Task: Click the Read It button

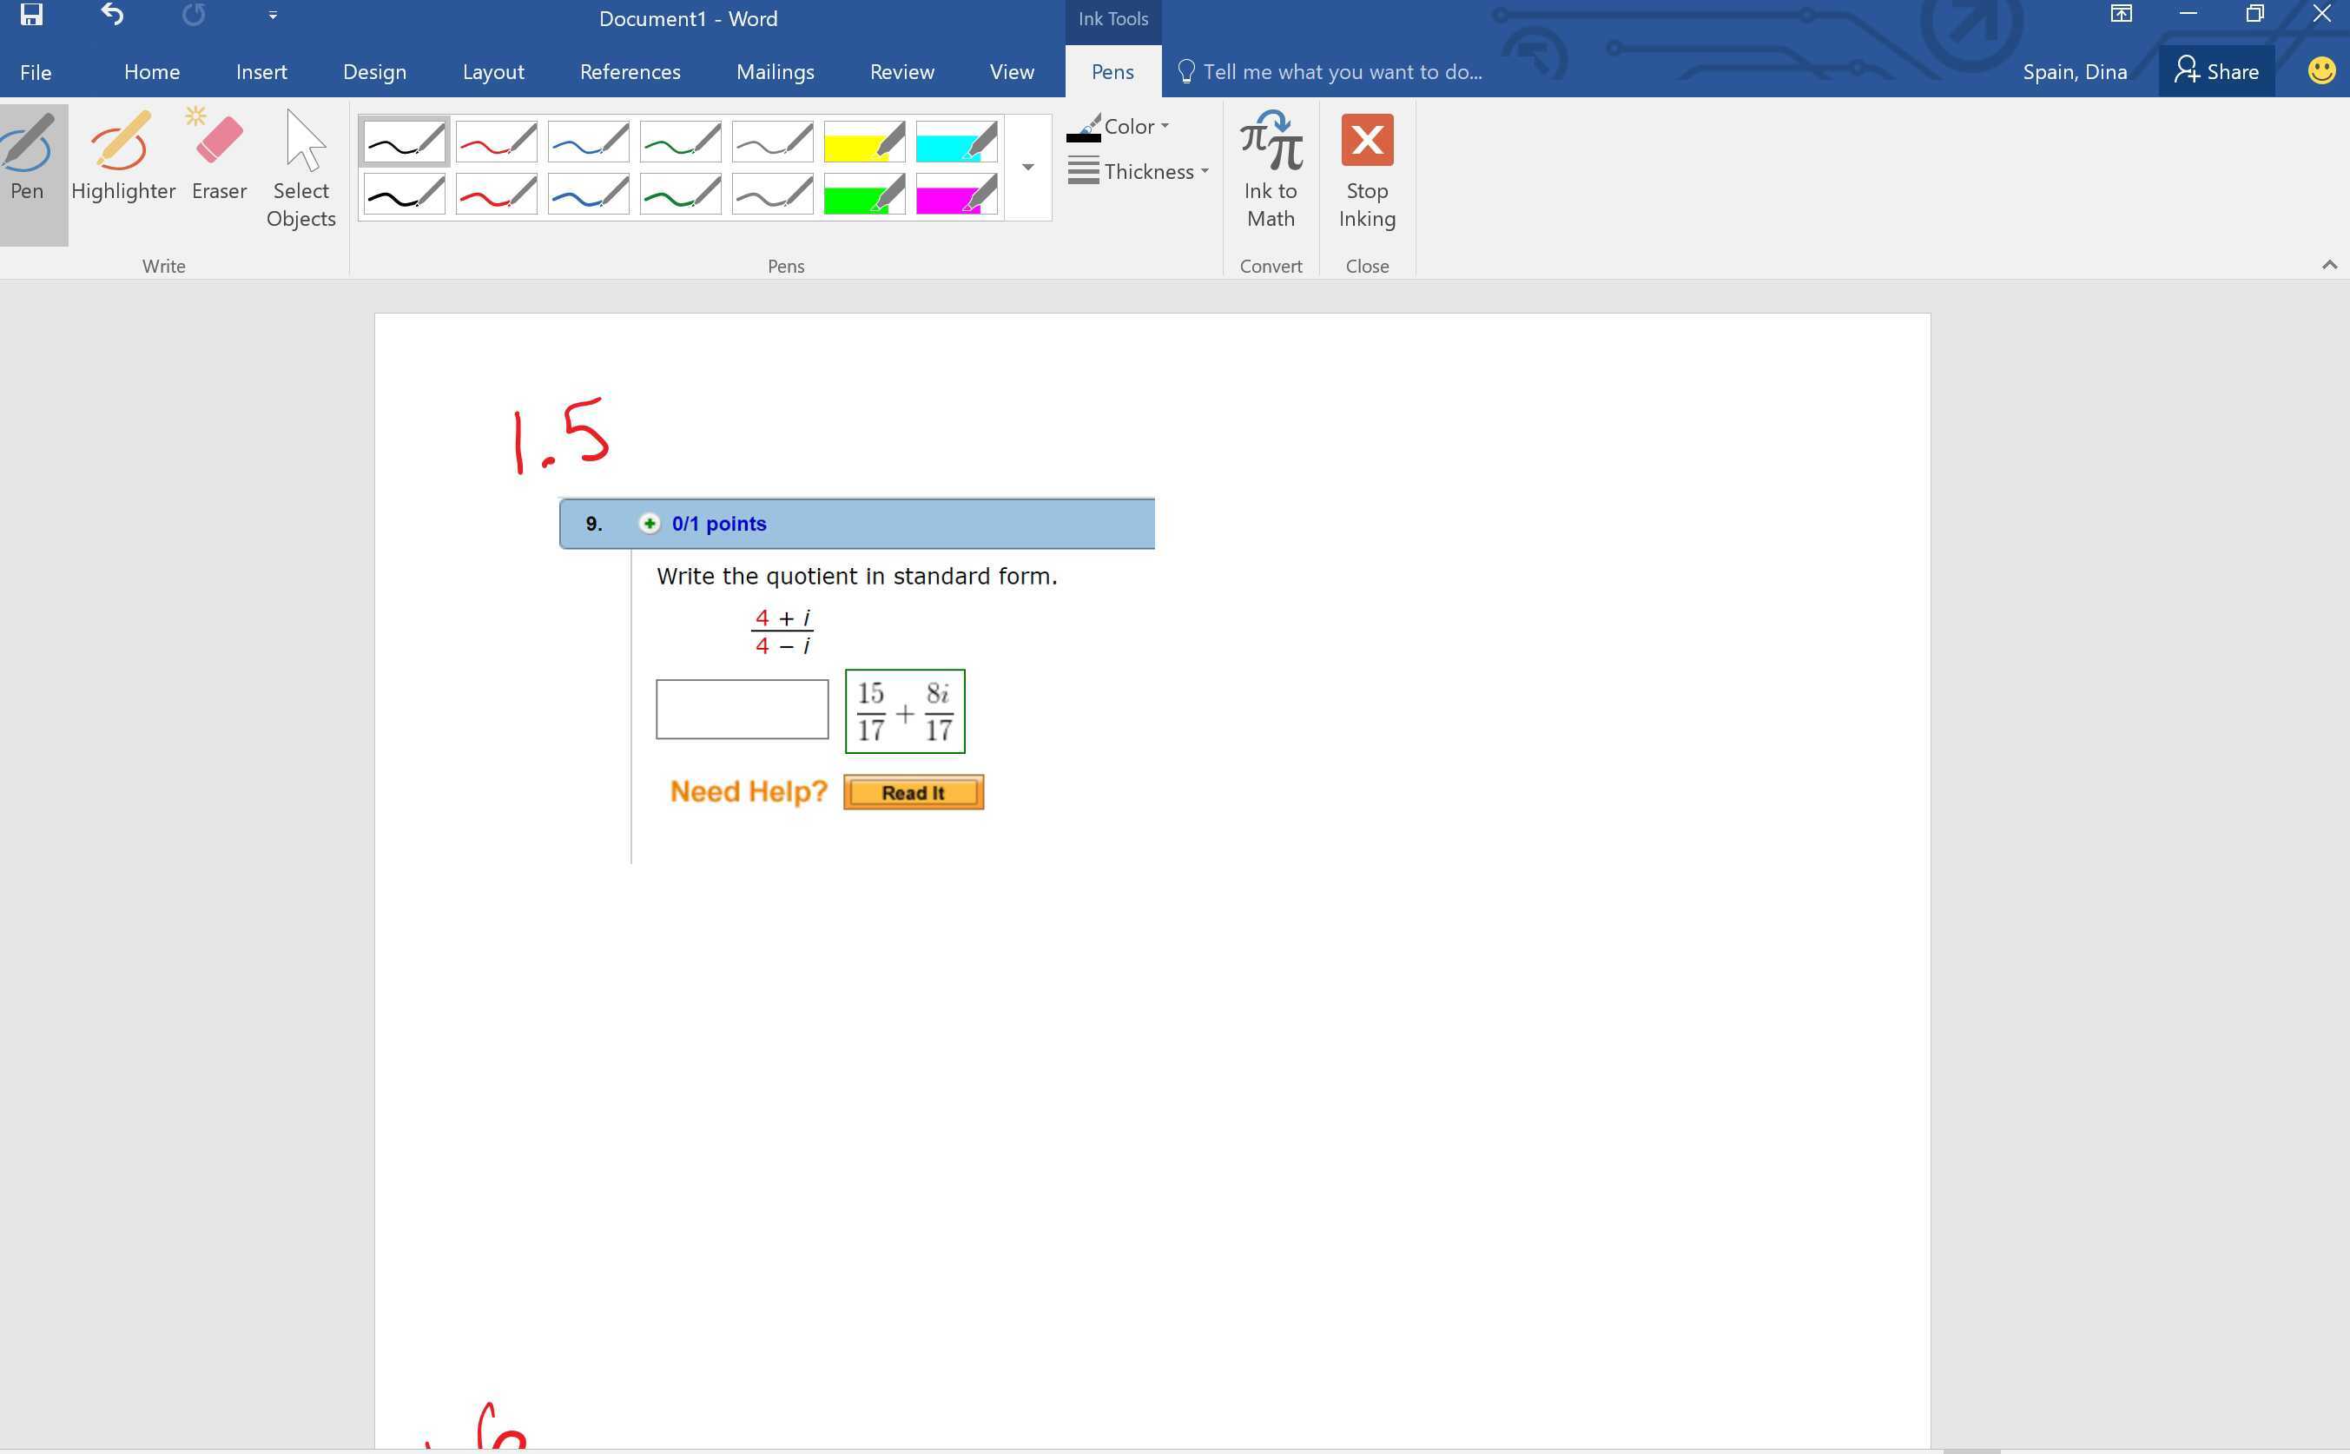Action: click(913, 792)
